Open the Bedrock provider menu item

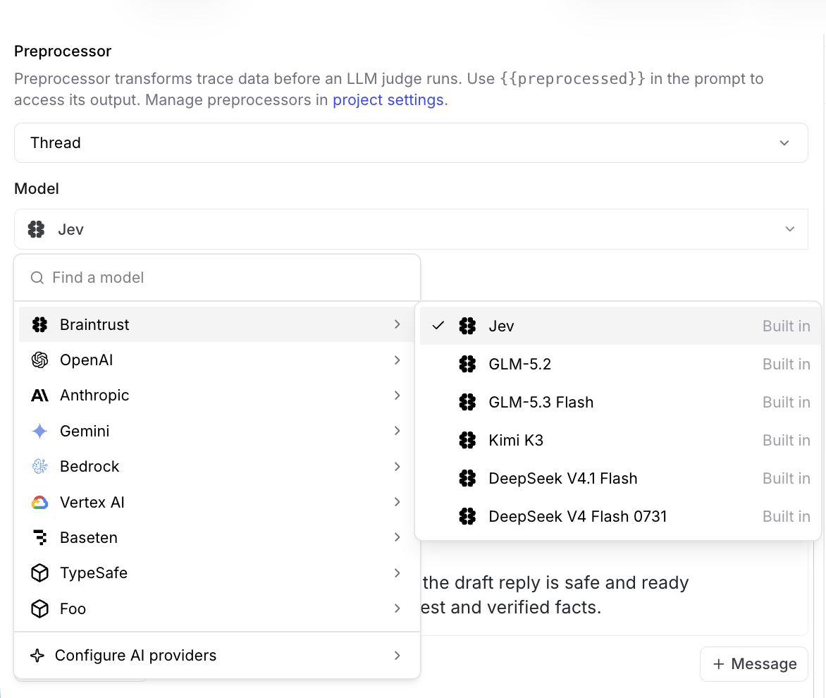(x=217, y=466)
